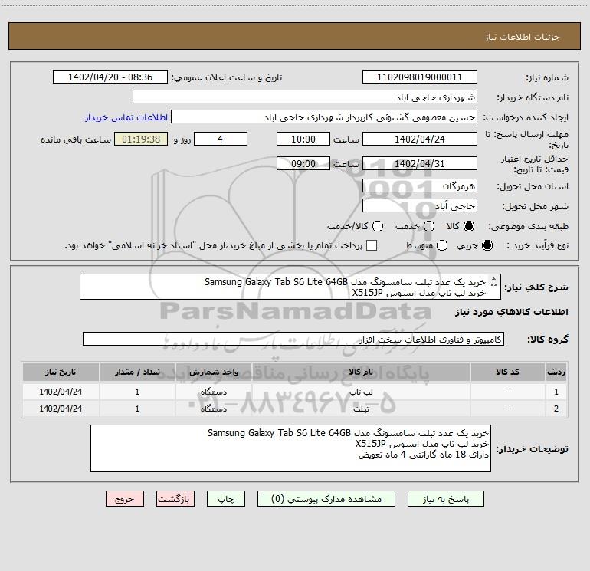Screen dimensions: 590x571
Task: Click the نوع فرآیند خرید label
Action: pyautogui.click(x=537, y=245)
